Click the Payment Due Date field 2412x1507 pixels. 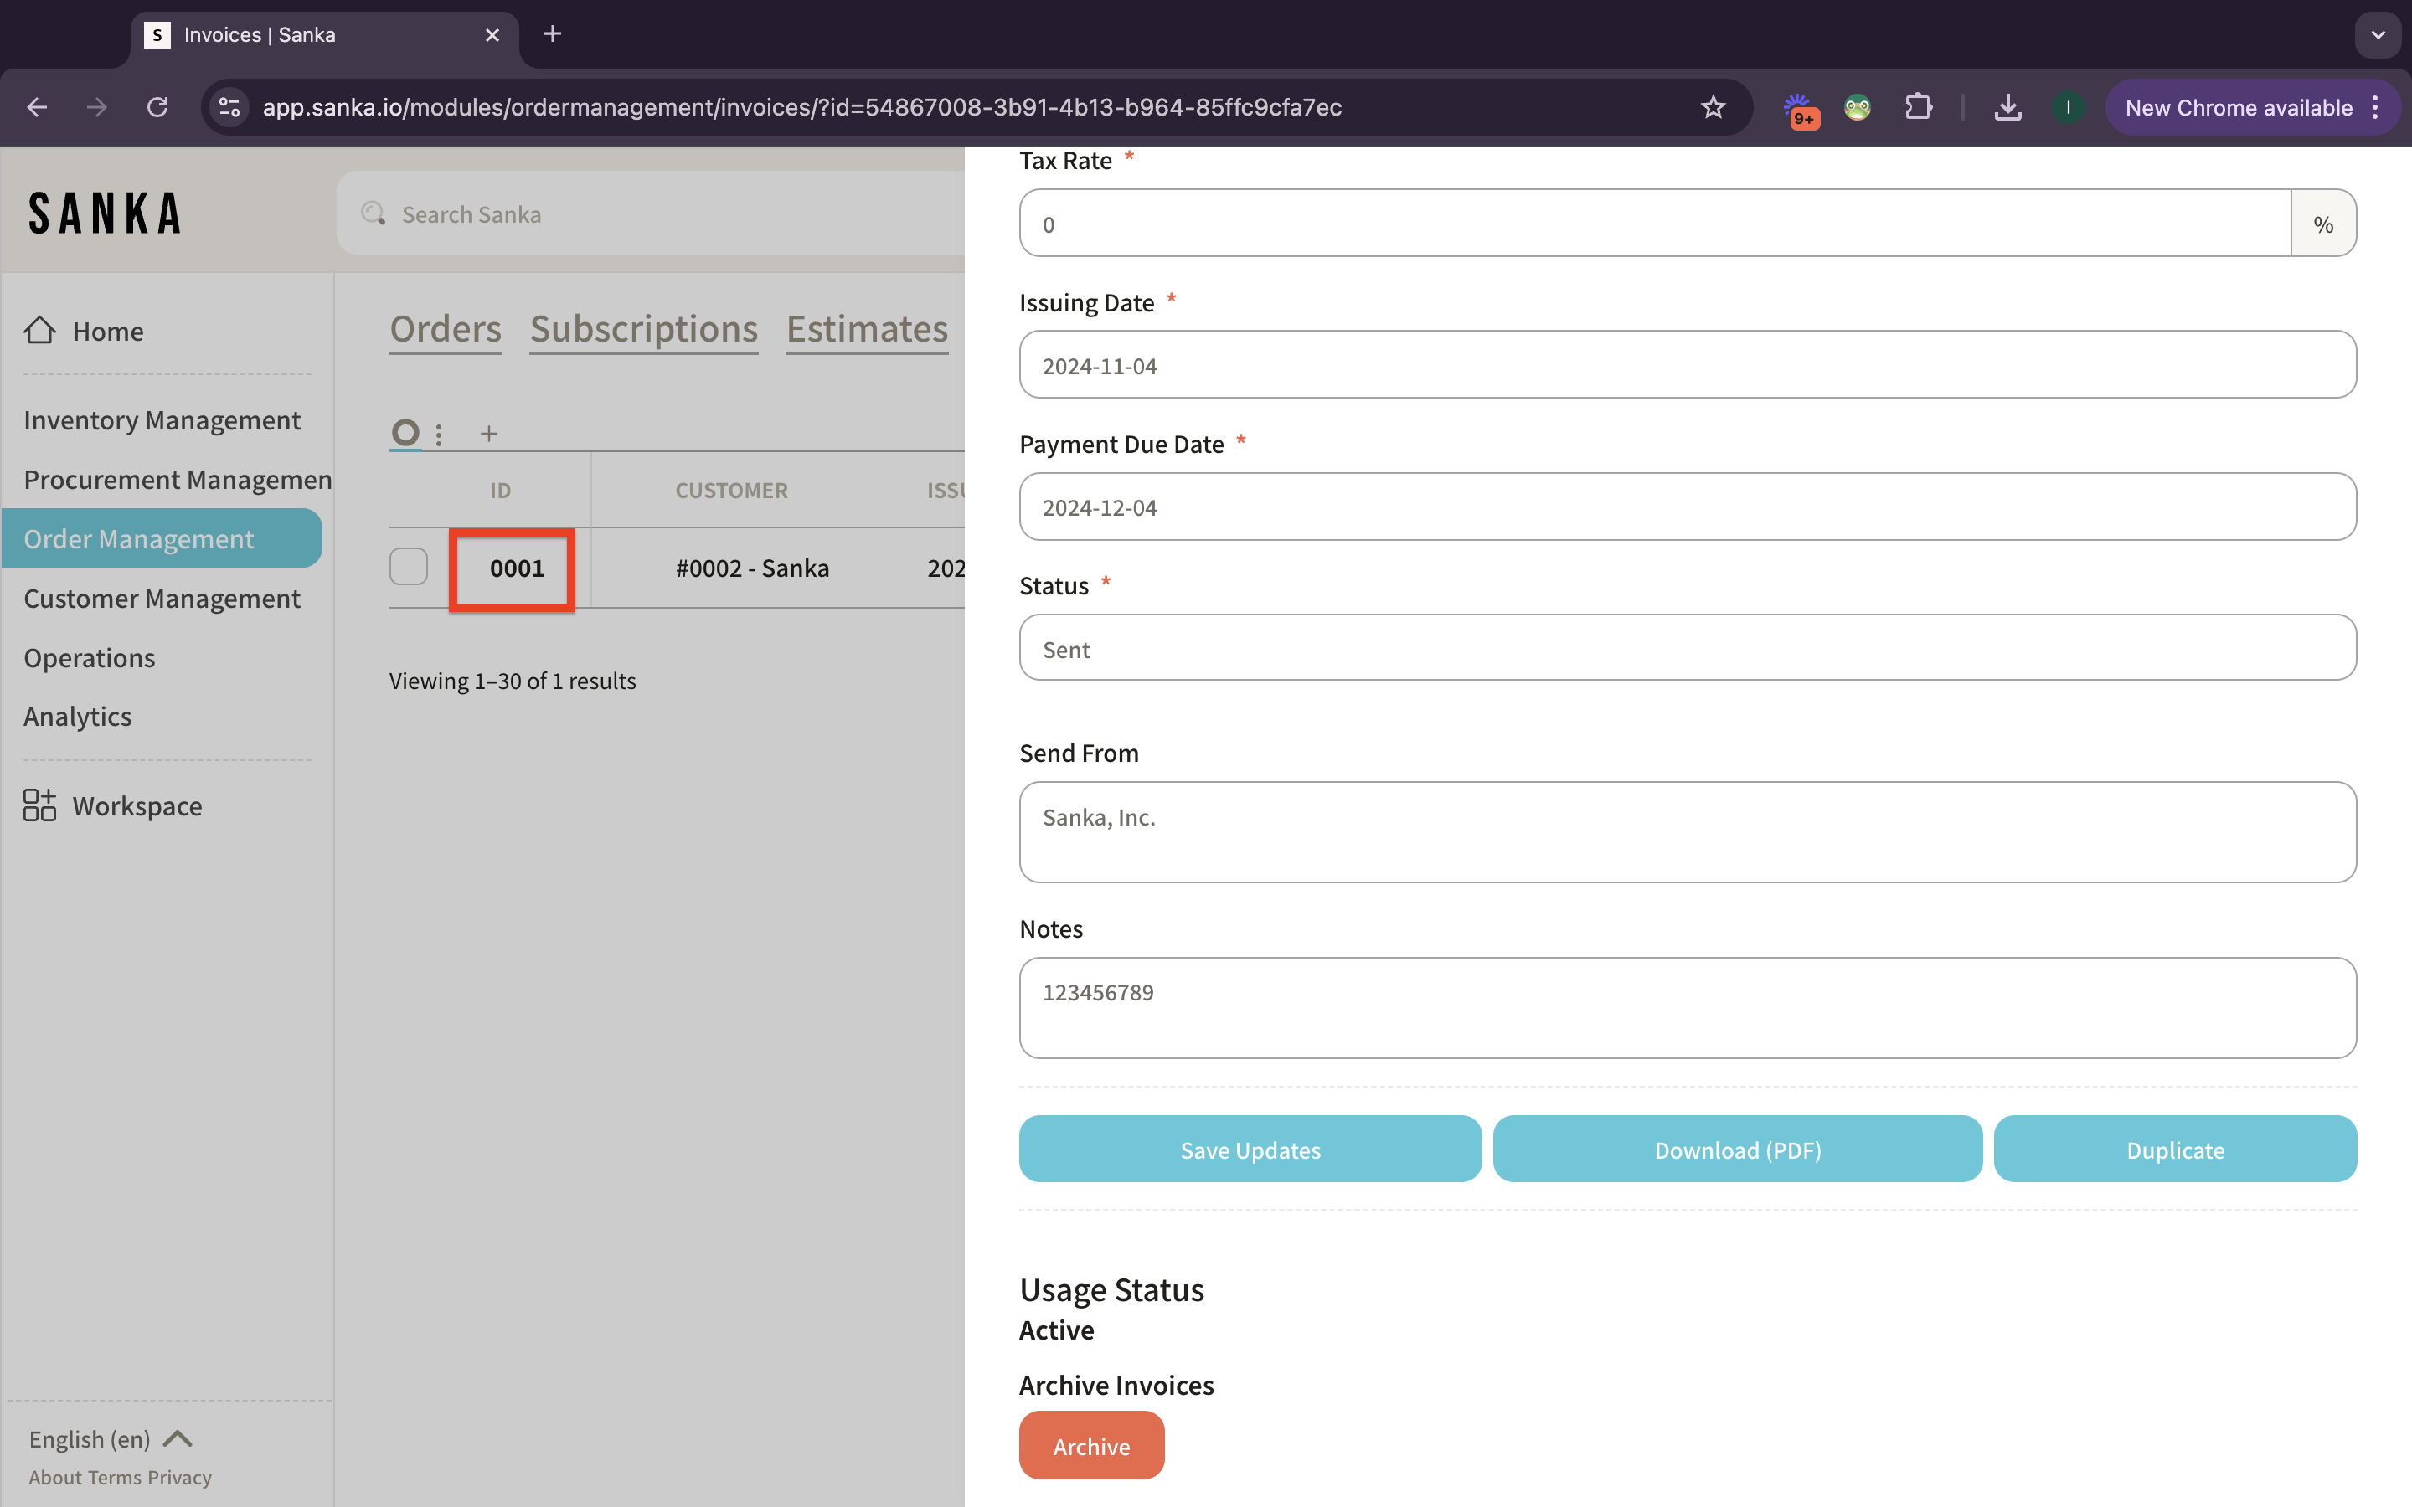click(1687, 507)
